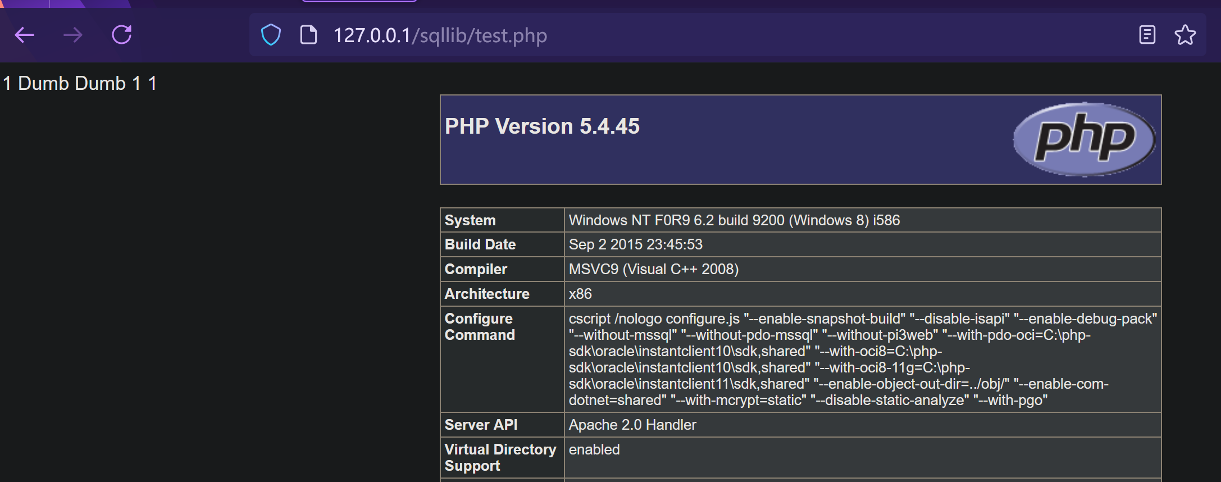Open the tracking protection shield panel
The height and width of the screenshot is (482, 1221).
click(271, 35)
